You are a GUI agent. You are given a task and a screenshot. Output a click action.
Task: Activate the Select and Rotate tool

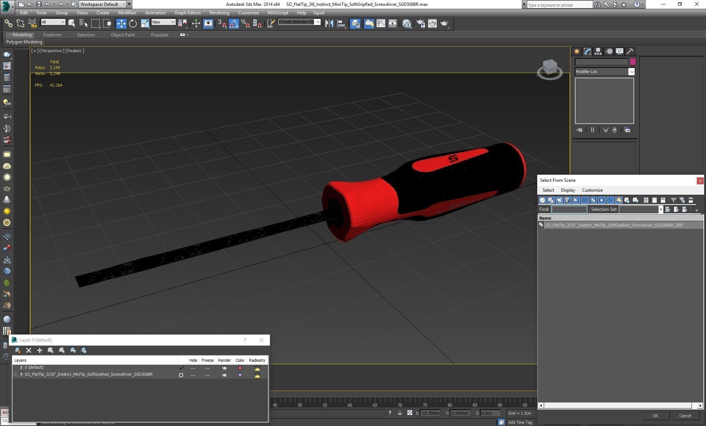click(133, 24)
